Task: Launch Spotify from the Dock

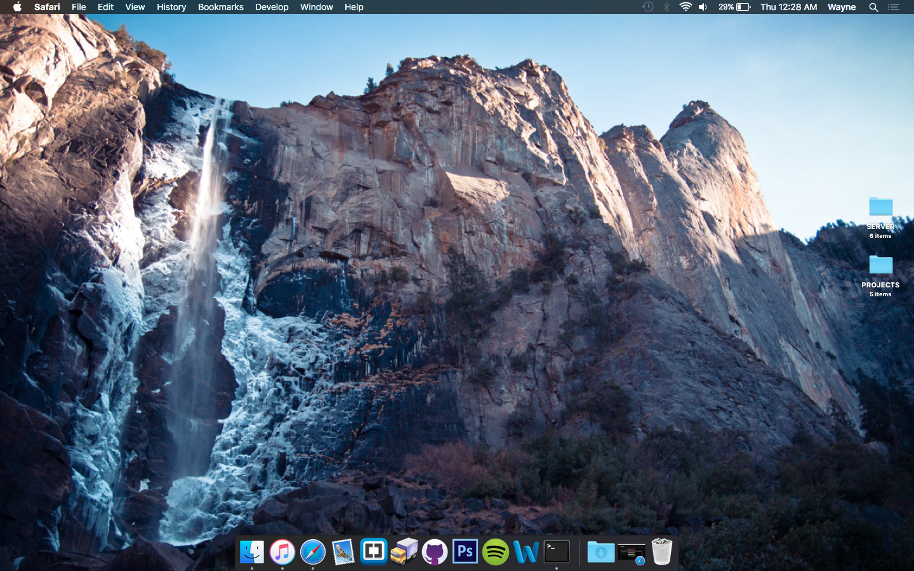Action: (x=496, y=552)
